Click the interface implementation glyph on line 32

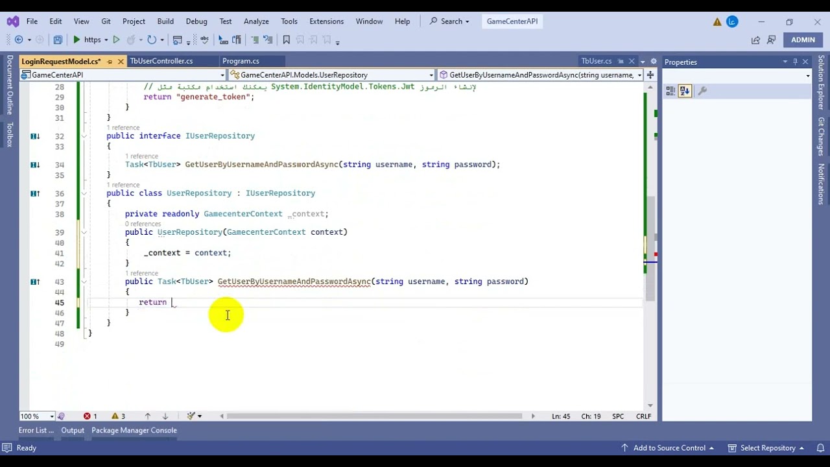click(35, 136)
